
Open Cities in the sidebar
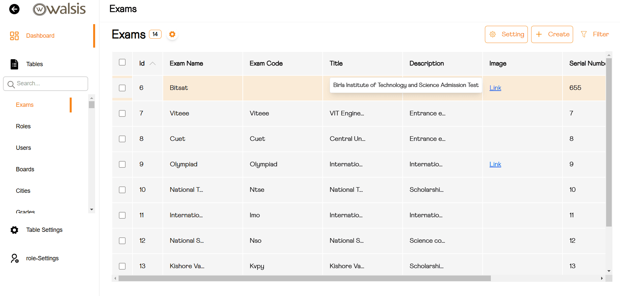pos(23,191)
